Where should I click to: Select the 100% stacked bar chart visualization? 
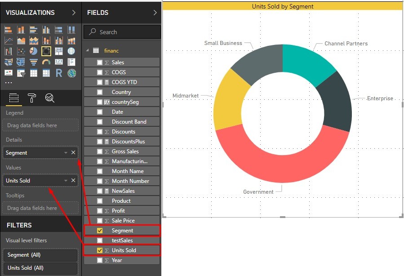point(59,30)
